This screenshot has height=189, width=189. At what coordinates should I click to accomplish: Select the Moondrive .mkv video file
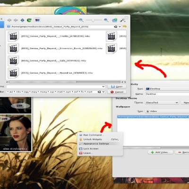click(x=51, y=73)
